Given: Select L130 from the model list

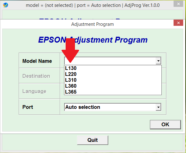Looking at the screenshot, I should (x=113, y=68).
